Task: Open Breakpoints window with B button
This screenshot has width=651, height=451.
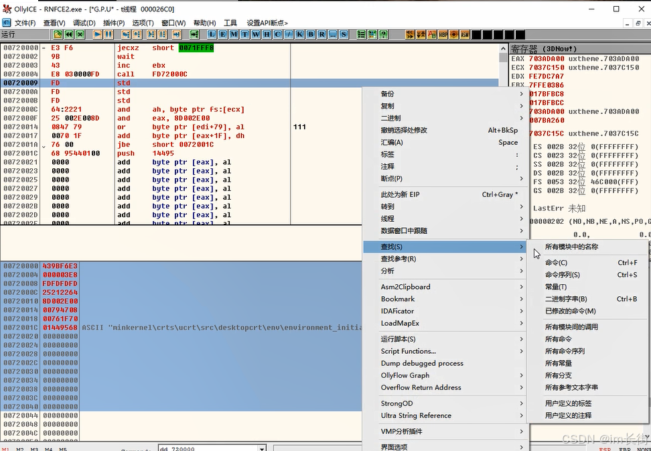Action: [311, 34]
